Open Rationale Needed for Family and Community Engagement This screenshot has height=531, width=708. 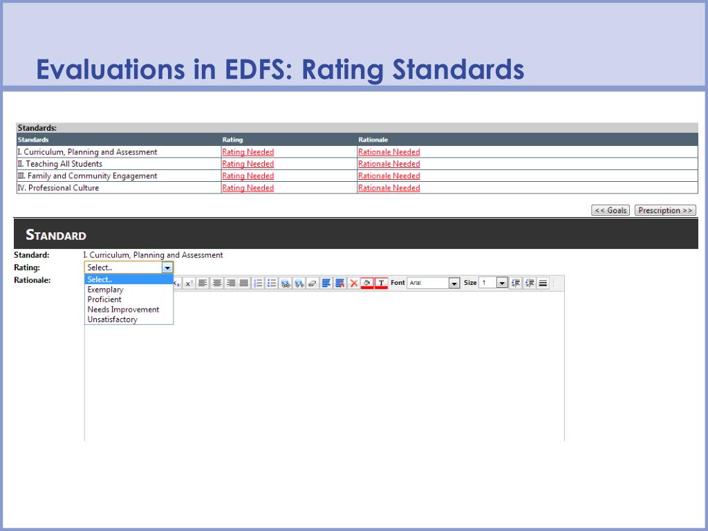pyautogui.click(x=389, y=176)
